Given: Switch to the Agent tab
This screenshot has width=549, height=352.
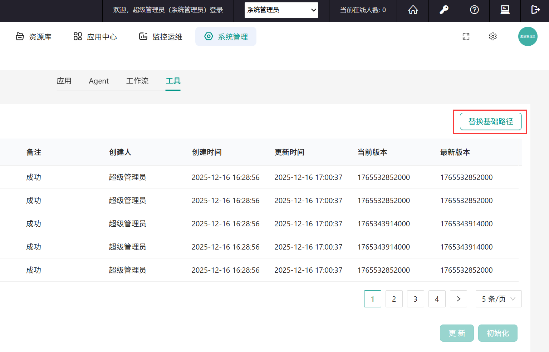Looking at the screenshot, I should tap(99, 81).
